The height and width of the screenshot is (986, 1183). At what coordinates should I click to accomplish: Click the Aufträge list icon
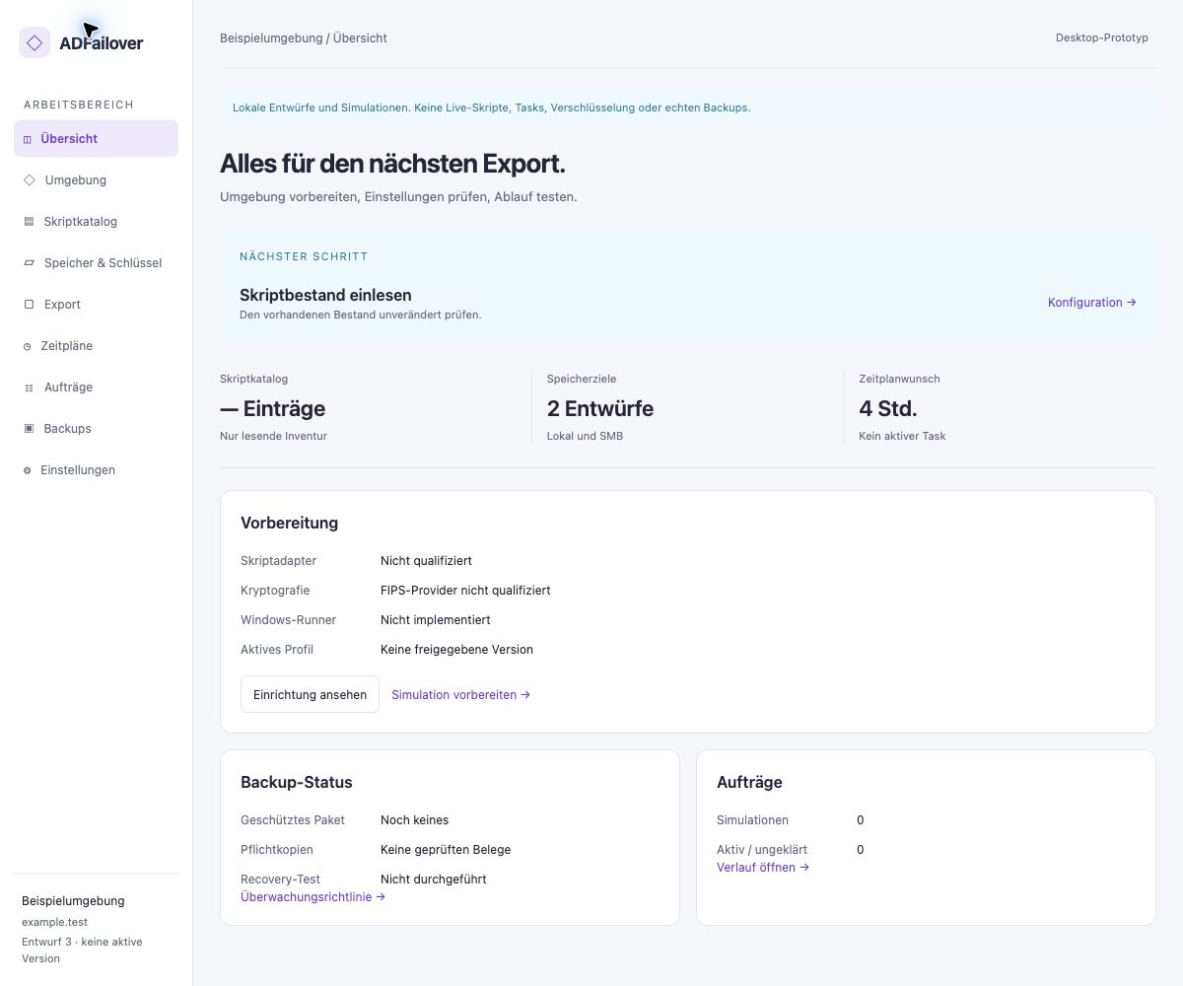29,387
